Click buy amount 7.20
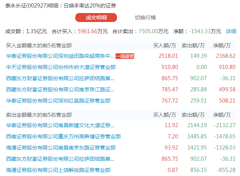This screenshot has height=176, width=240. coord(173,136)
